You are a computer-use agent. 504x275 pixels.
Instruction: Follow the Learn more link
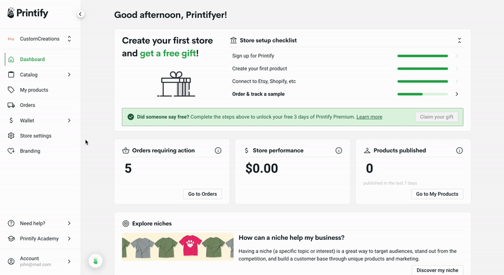(x=369, y=117)
